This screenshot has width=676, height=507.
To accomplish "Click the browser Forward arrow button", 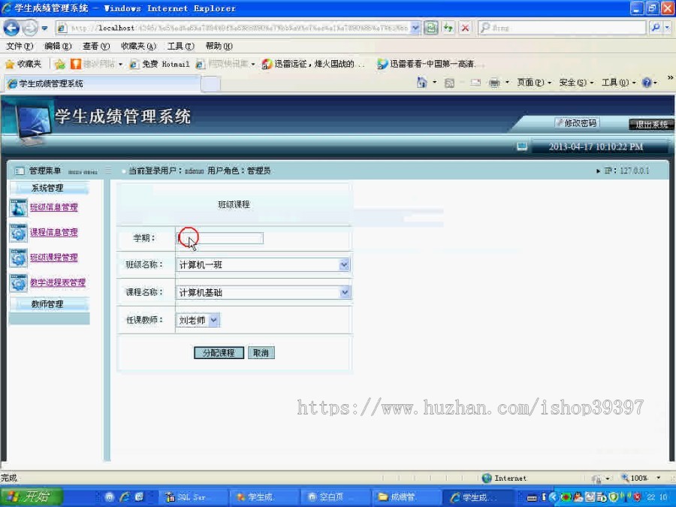I will point(30,28).
